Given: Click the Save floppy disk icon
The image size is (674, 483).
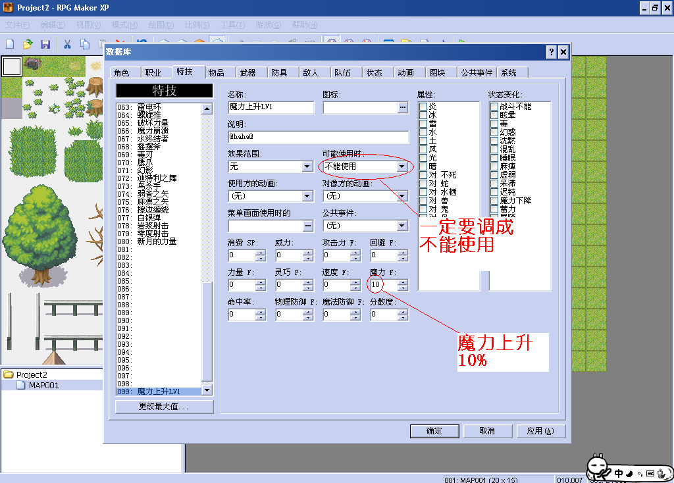Looking at the screenshot, I should tap(45, 44).
